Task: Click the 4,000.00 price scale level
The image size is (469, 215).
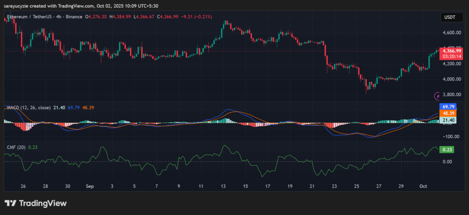Action: [x=451, y=79]
